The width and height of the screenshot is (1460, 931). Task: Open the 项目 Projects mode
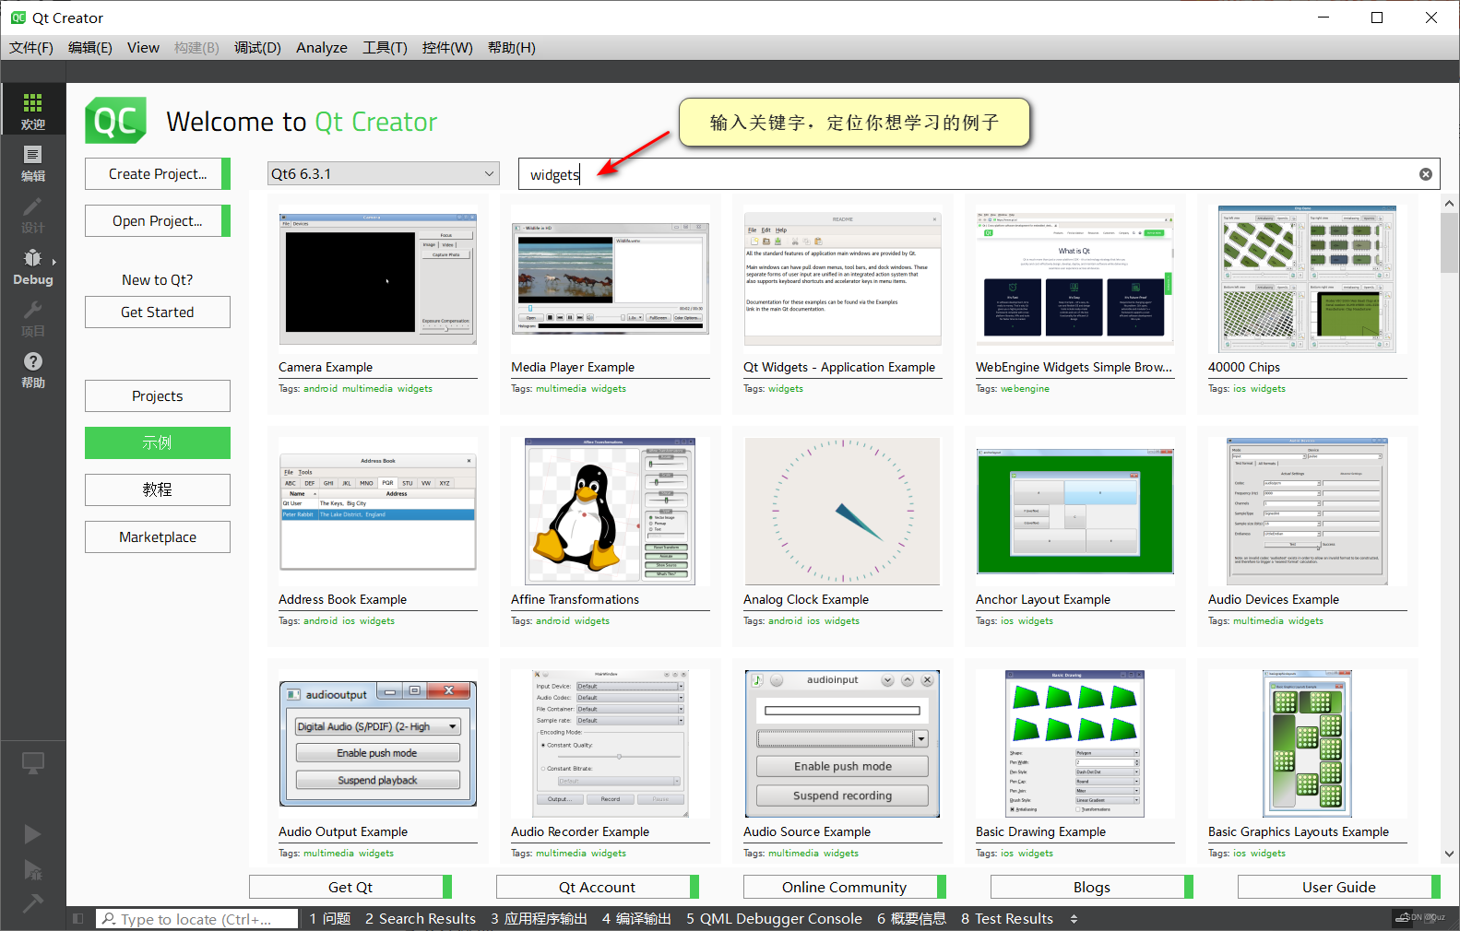point(33,317)
